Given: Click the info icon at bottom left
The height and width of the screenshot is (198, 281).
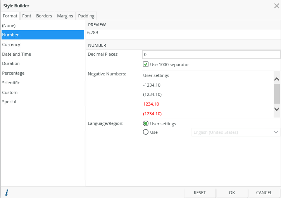Looking at the screenshot, I should [7, 193].
